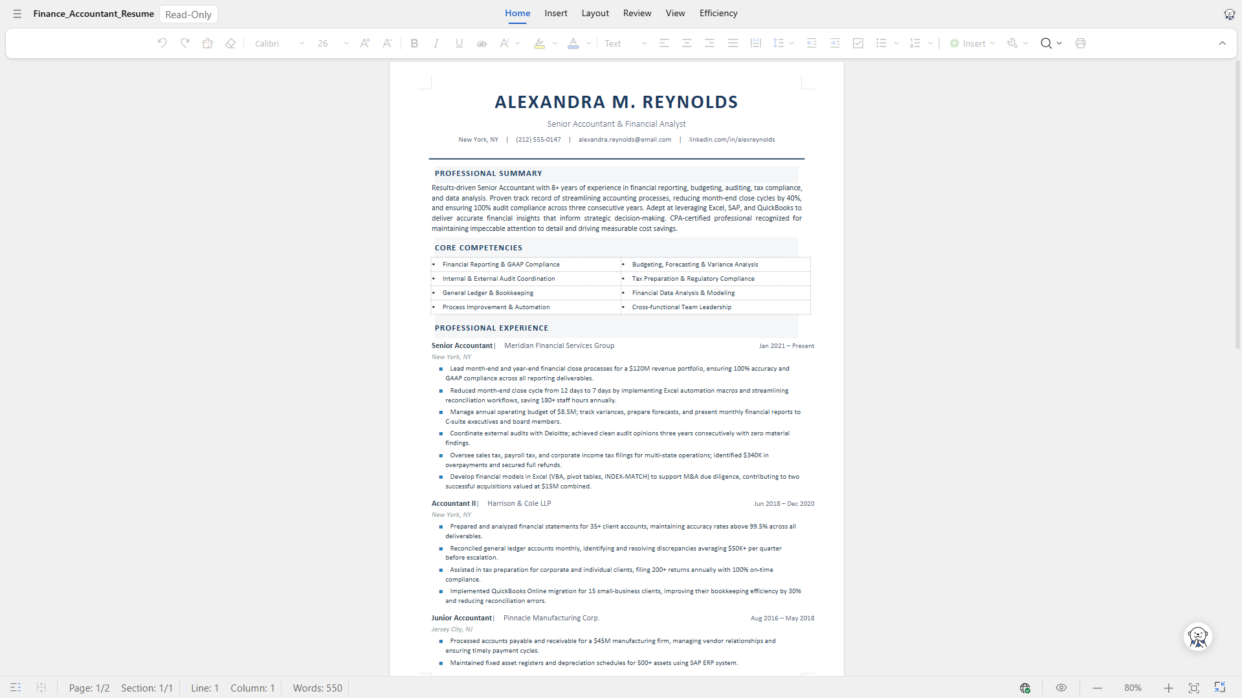Expand the highlight color dropdown arrow
This screenshot has width=1242, height=698.
(x=555, y=43)
